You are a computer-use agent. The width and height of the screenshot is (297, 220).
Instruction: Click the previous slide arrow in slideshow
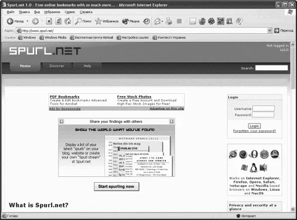coord(61,121)
